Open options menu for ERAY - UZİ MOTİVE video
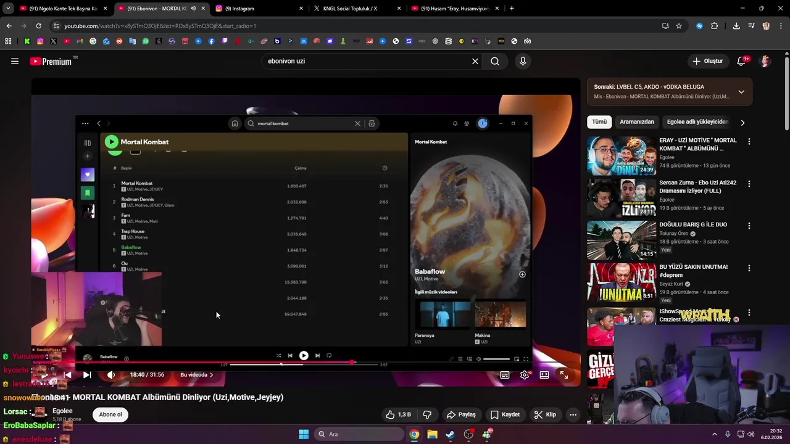 coord(749,142)
